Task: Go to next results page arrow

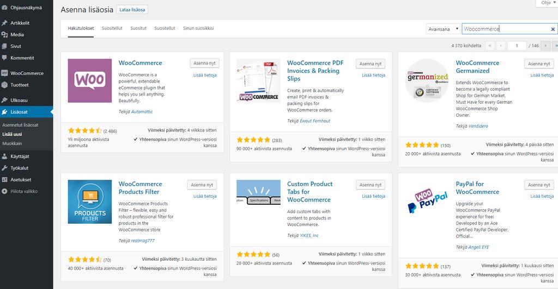Action: point(545,46)
